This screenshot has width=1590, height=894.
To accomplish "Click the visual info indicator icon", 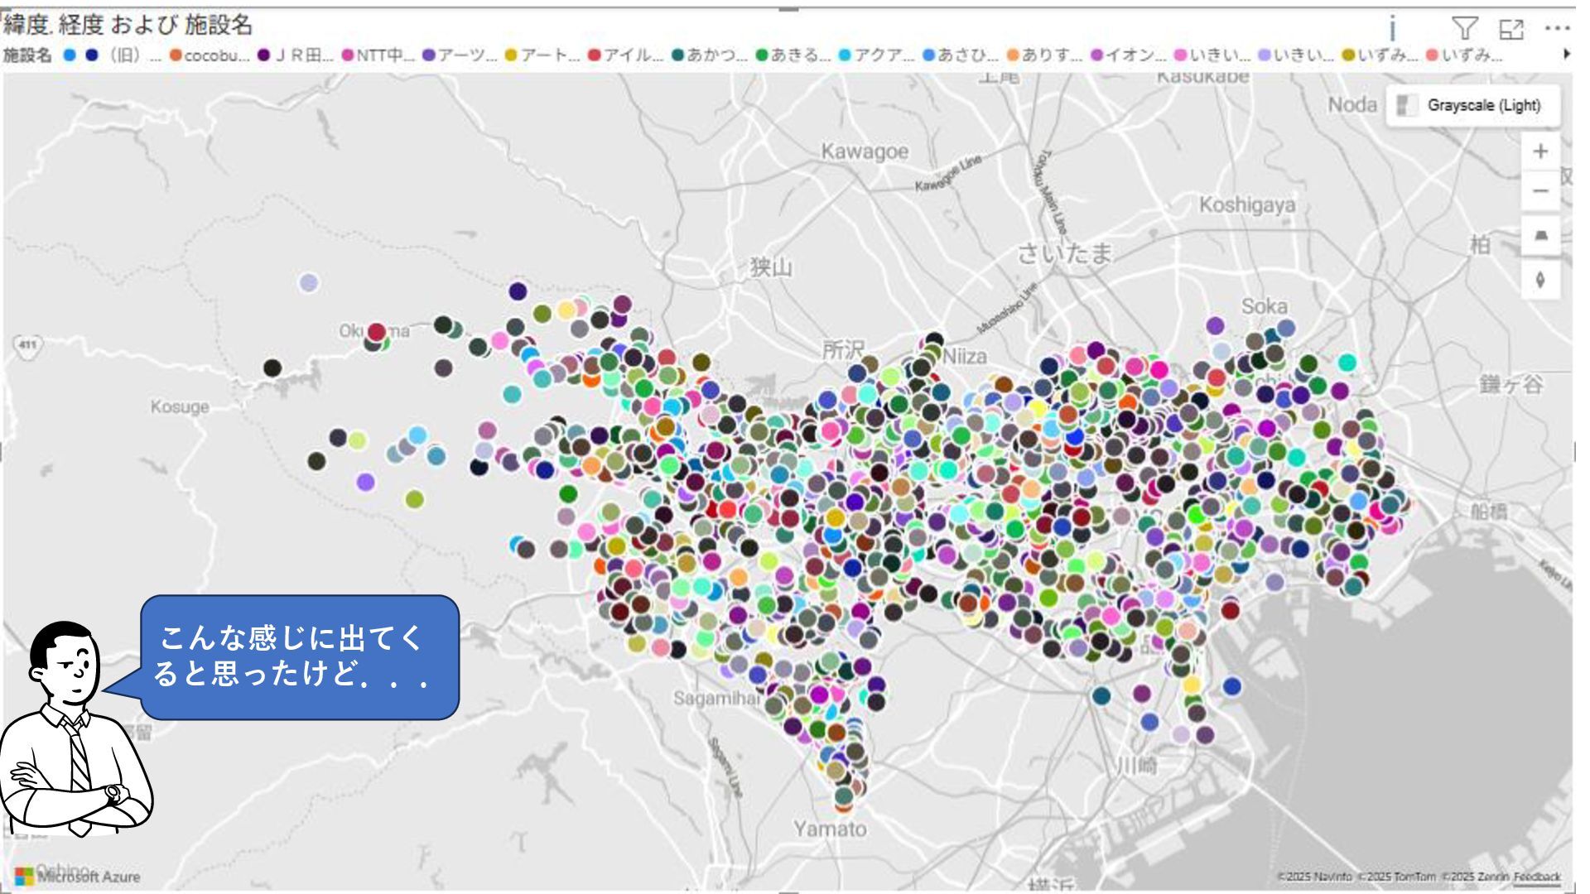I will click(1393, 29).
